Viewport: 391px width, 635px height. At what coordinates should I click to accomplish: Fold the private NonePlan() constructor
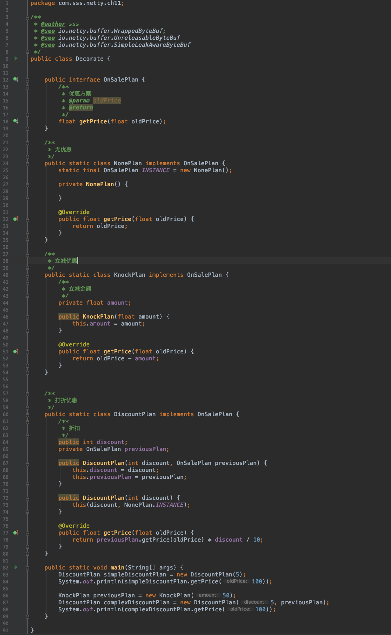coord(27,184)
